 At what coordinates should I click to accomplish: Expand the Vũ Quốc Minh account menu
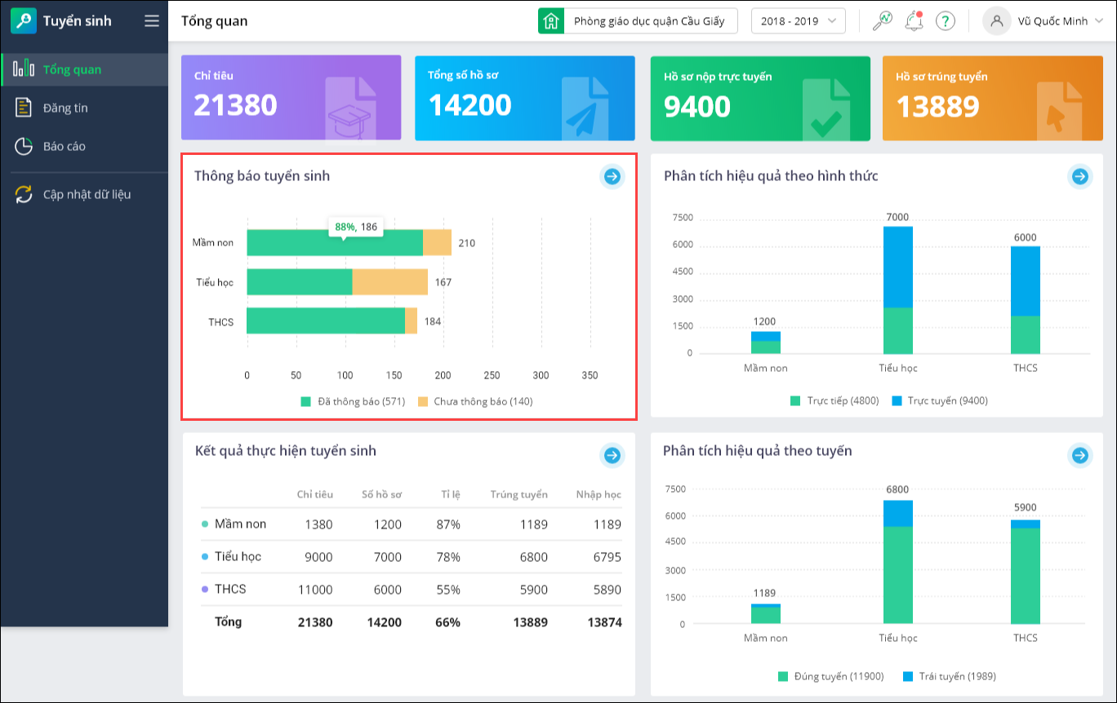pyautogui.click(x=1062, y=21)
